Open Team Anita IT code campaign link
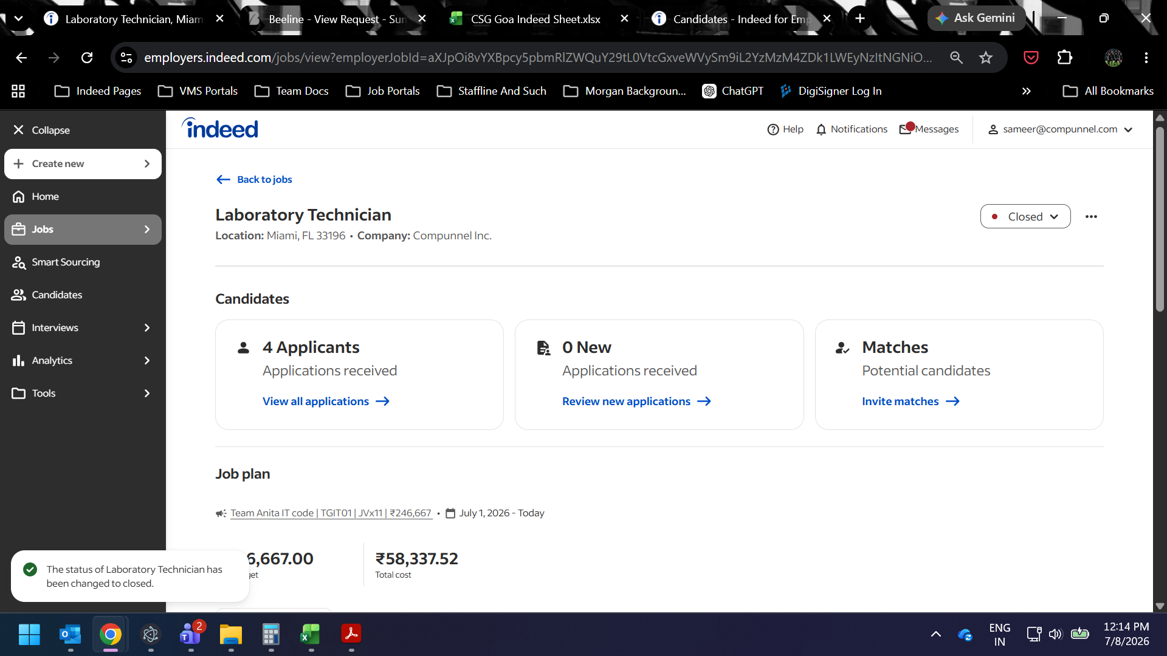1167x656 pixels. (x=331, y=513)
